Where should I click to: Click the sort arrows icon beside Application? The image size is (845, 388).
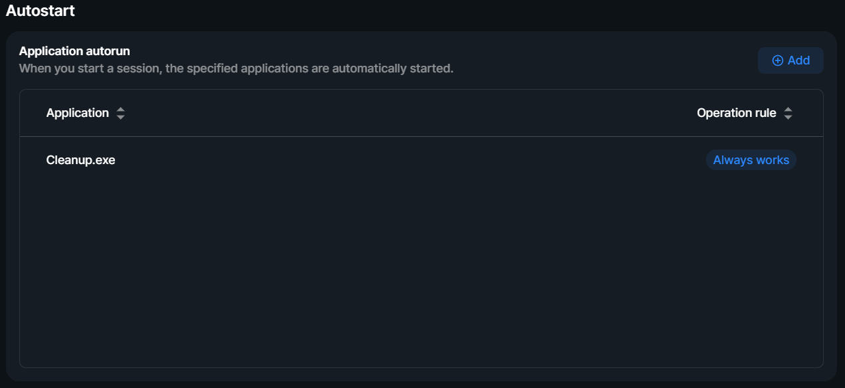[120, 114]
